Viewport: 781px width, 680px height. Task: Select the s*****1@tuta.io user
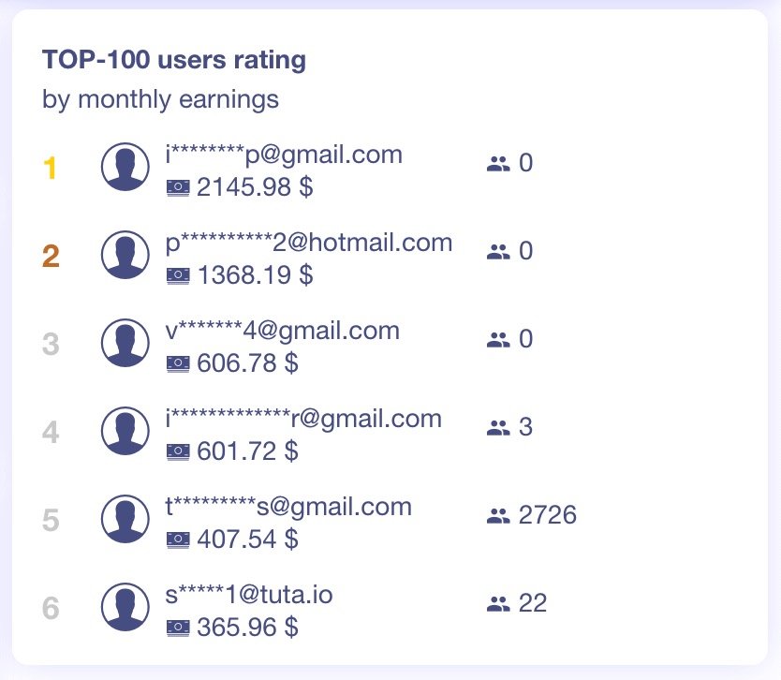(x=249, y=595)
